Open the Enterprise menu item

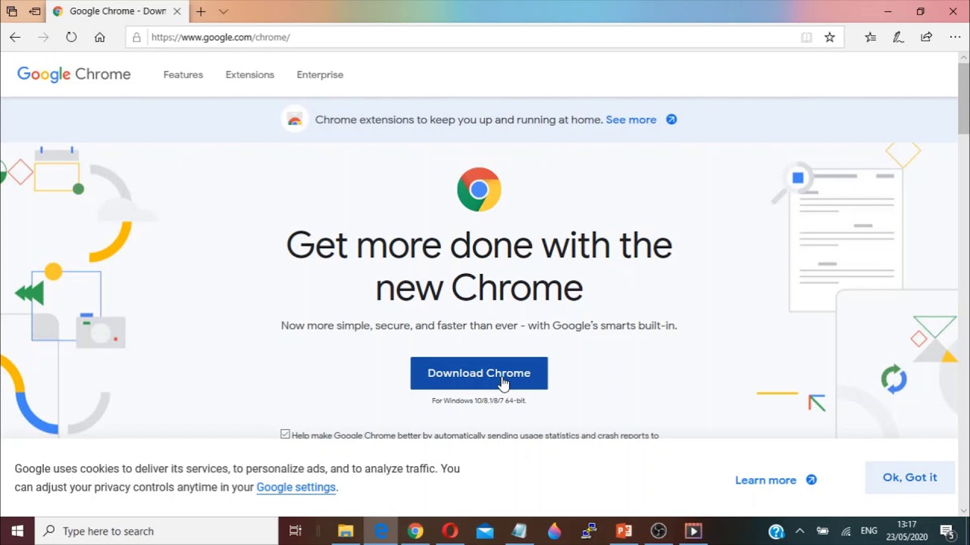(320, 75)
